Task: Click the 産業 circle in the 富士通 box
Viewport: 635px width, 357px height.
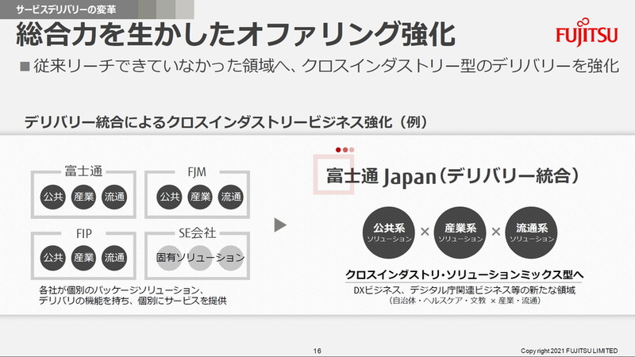Action: (x=83, y=197)
